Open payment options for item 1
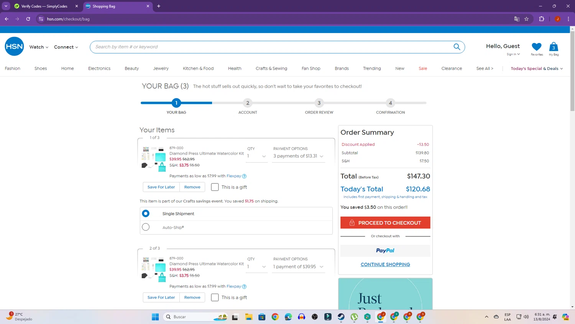The image size is (575, 324). pyautogui.click(x=298, y=156)
